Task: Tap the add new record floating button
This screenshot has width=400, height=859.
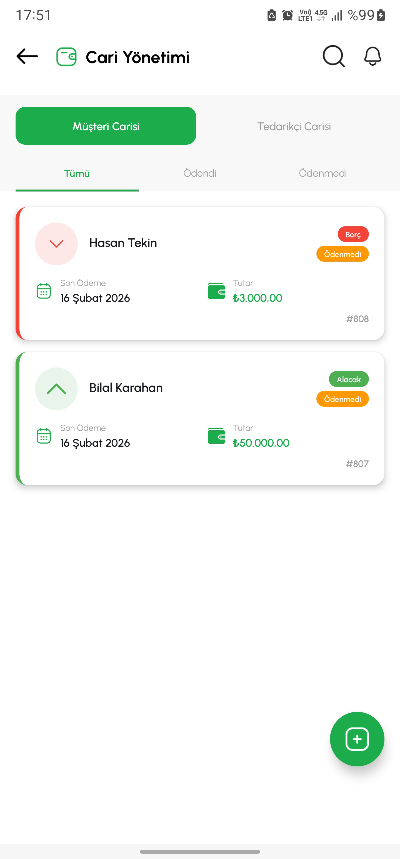Action: pyautogui.click(x=357, y=739)
